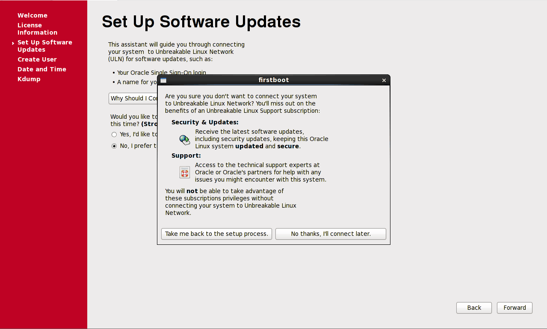Select the "Yes, I'd like to" radio button

[x=114, y=134]
